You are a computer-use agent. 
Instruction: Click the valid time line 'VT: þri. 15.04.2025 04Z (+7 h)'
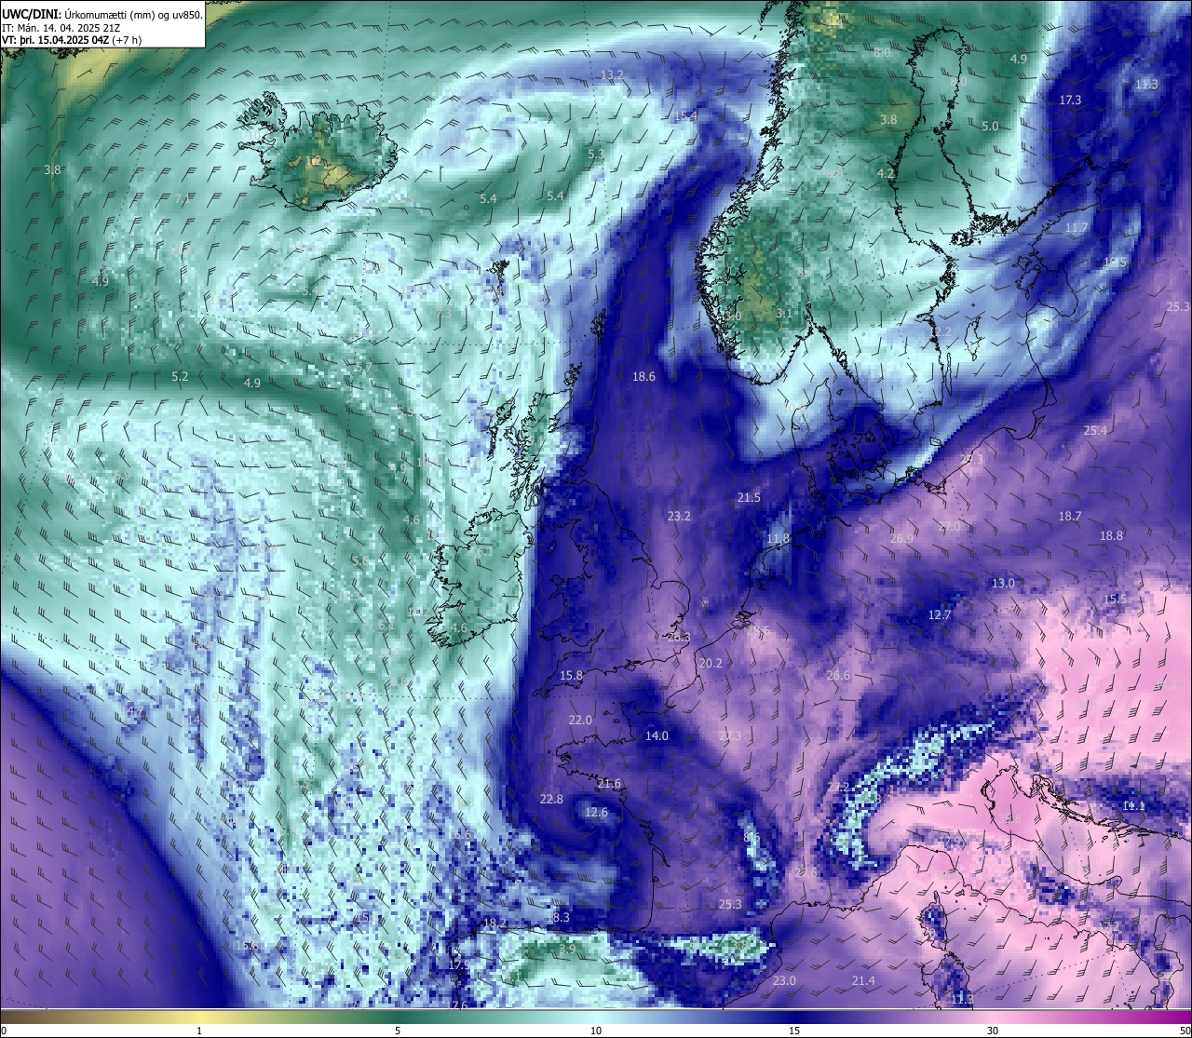(72, 40)
